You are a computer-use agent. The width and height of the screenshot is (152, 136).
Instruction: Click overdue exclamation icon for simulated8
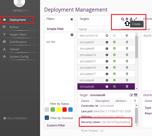point(107,48)
